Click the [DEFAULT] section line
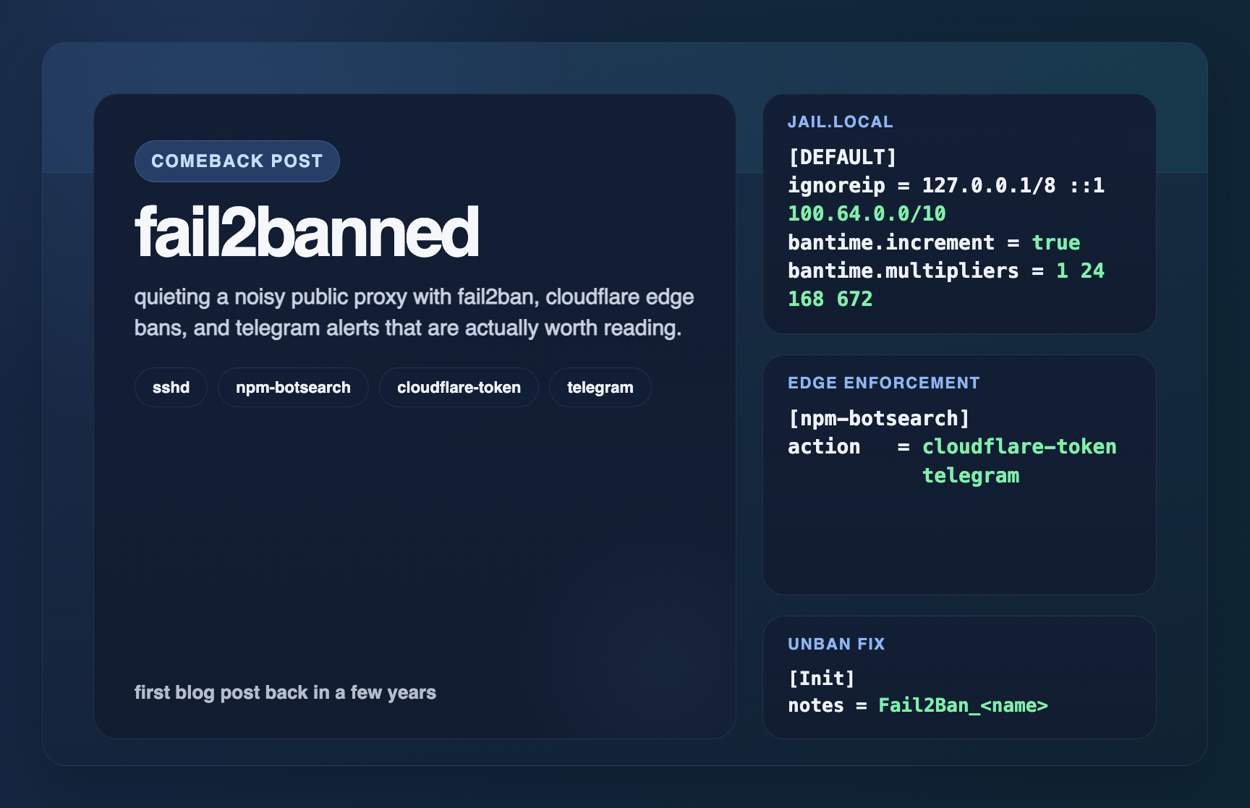The height and width of the screenshot is (808, 1250). (x=842, y=157)
